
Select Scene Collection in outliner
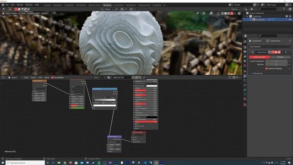pyautogui.click(x=256, y=13)
